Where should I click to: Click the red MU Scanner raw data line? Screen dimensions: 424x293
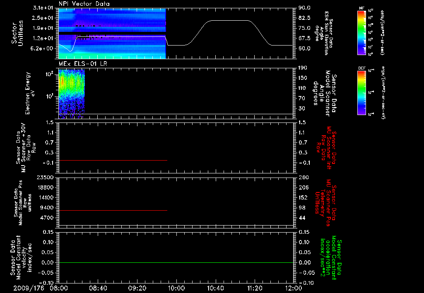pyautogui.click(x=113, y=161)
